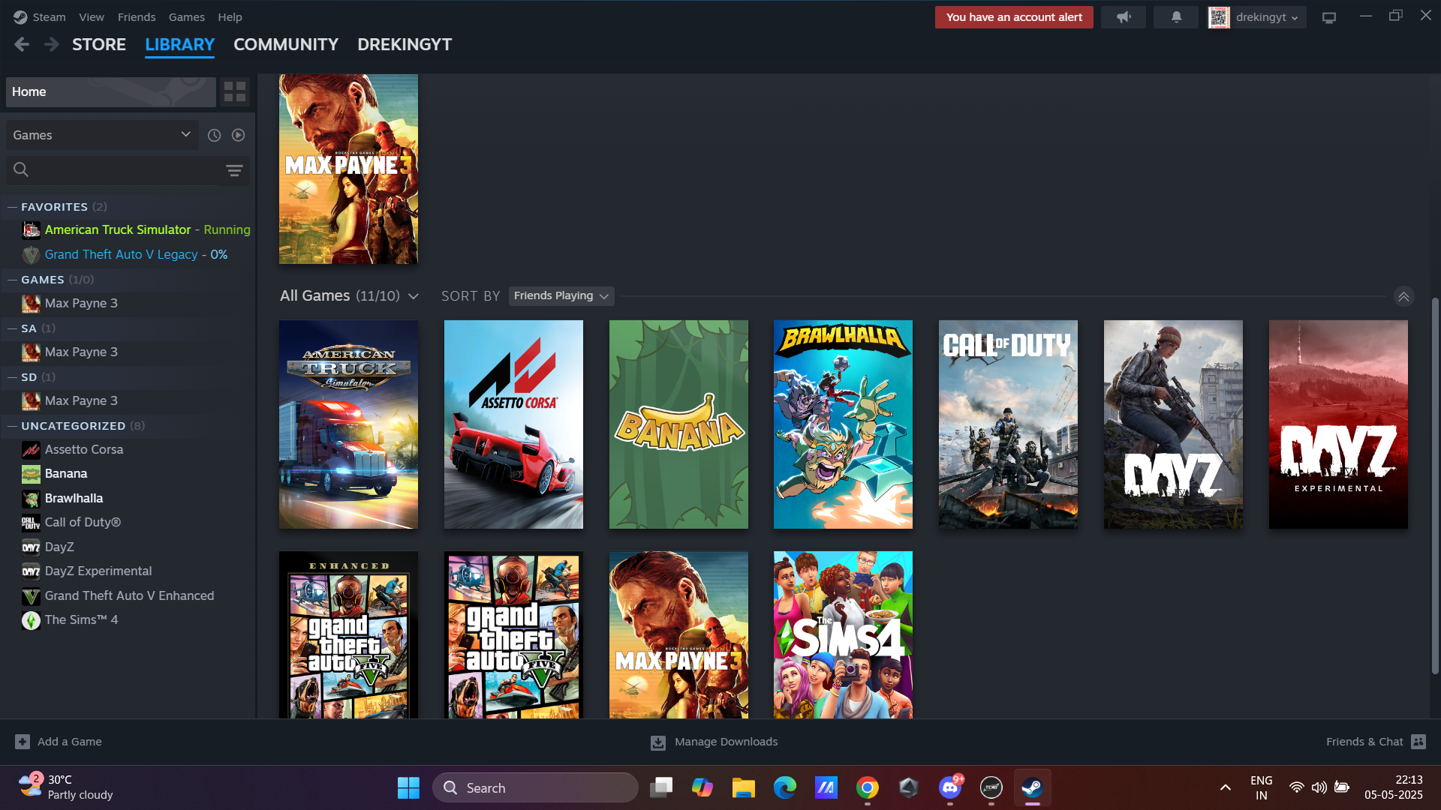Click the library vertical scrollbar
Screen dimensions: 1441x810
1435,486
